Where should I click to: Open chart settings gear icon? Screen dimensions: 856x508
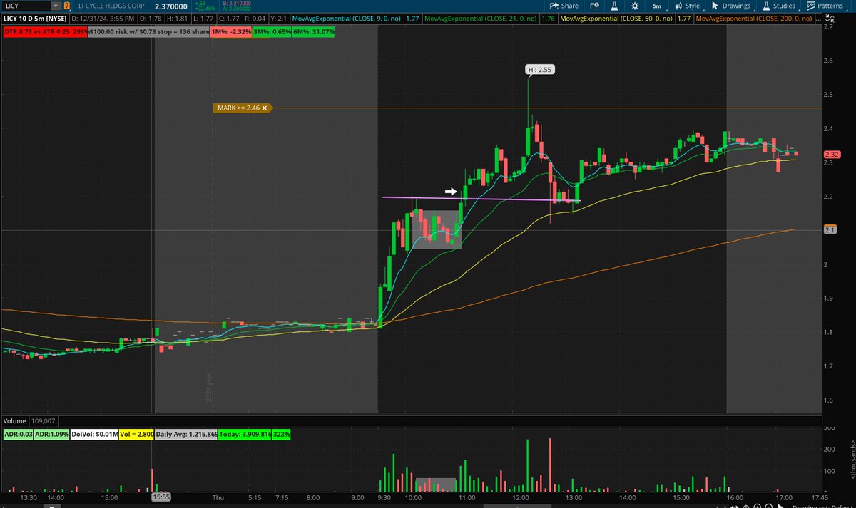click(x=633, y=5)
